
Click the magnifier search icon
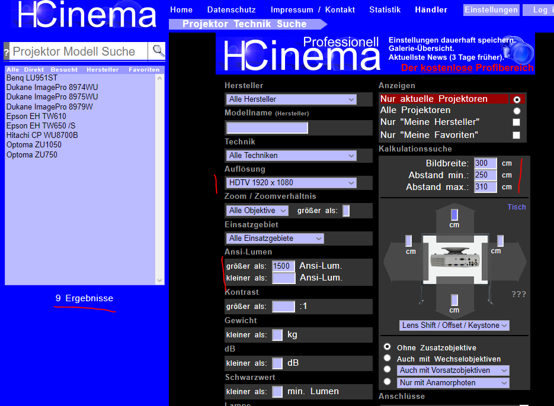(x=158, y=51)
